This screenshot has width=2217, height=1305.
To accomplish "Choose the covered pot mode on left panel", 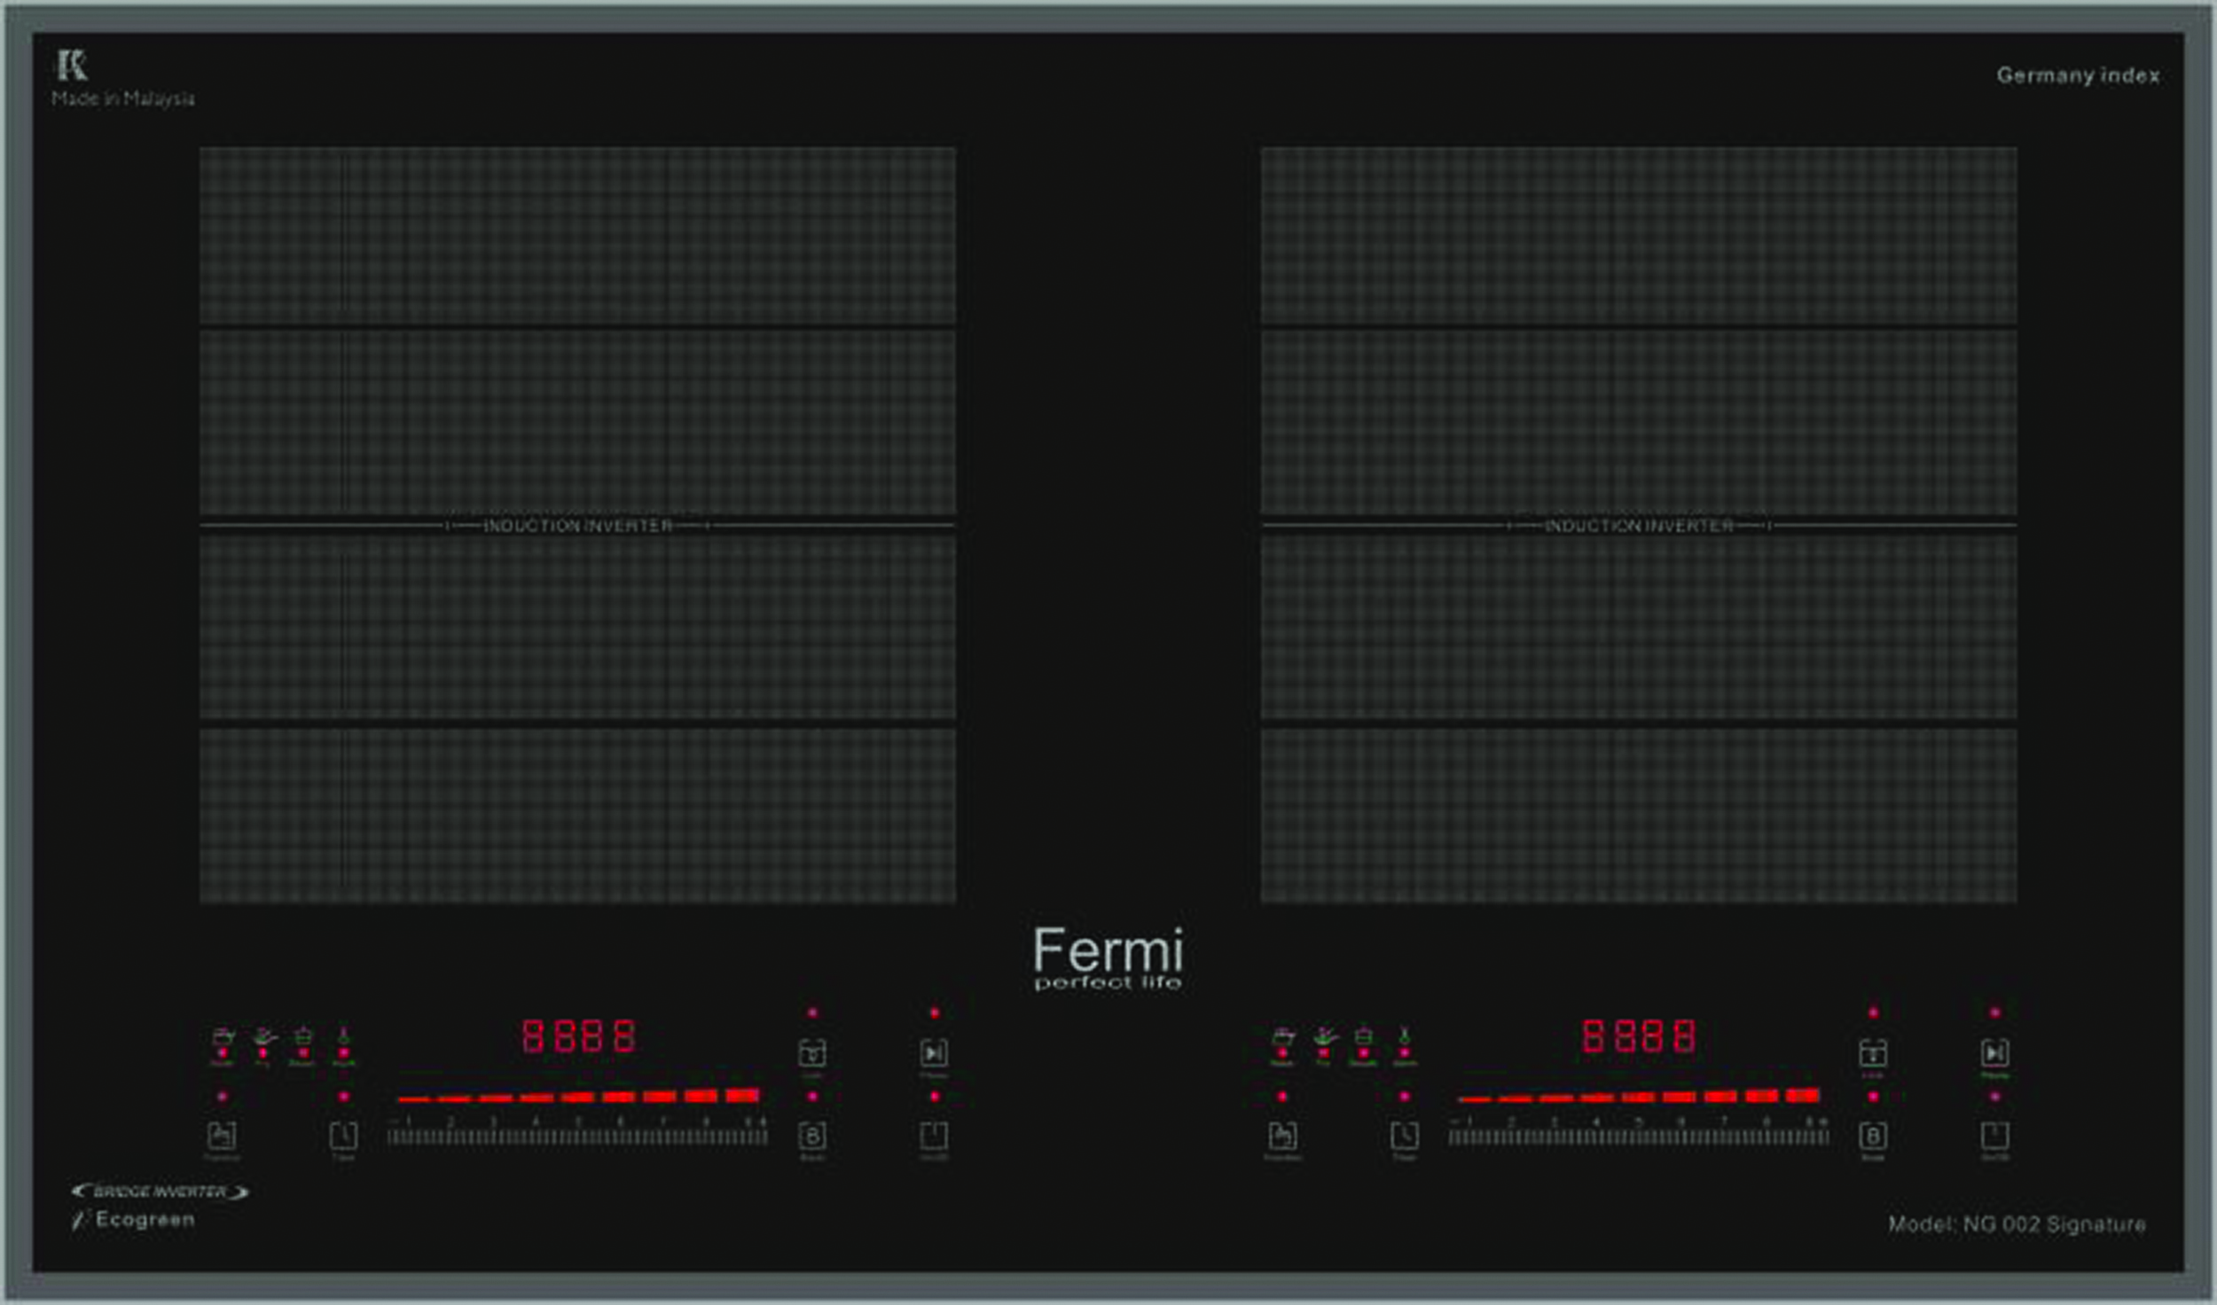I will coord(303,1037).
